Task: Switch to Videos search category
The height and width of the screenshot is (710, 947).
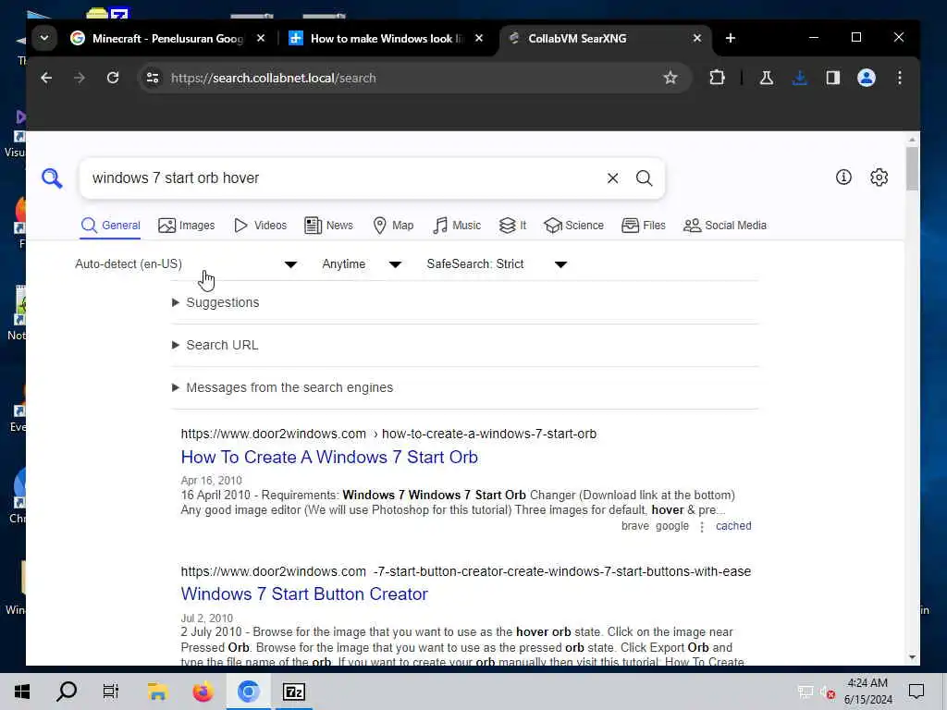Action: click(x=260, y=226)
